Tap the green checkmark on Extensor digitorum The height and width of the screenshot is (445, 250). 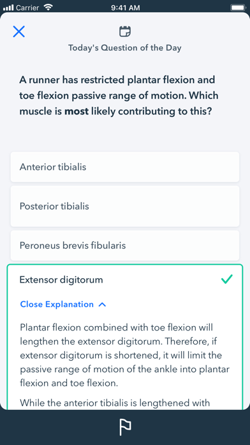coord(227,279)
